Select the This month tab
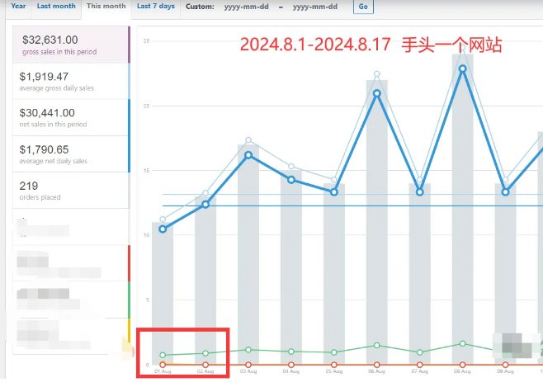The image size is (543, 387). tap(106, 7)
